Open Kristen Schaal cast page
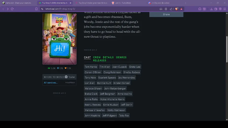This screenshot has height=128, width=228. [122, 83]
